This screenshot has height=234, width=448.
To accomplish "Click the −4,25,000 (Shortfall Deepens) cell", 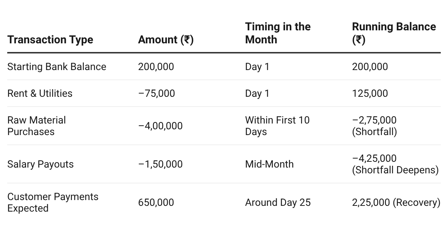I will tap(395, 164).
